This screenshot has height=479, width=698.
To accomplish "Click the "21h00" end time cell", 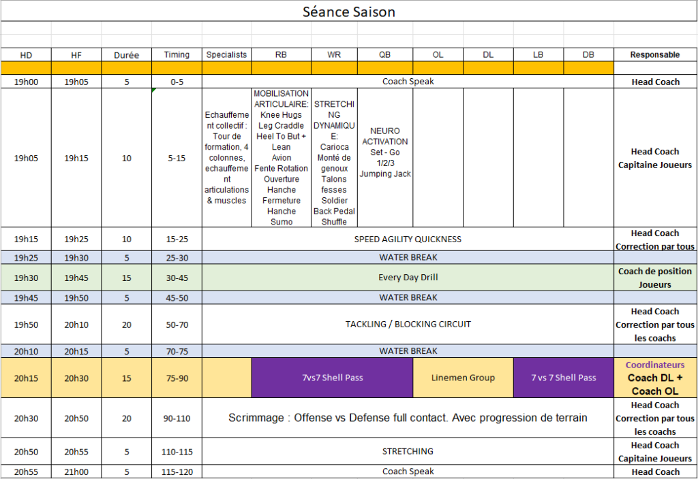I will (76, 472).
